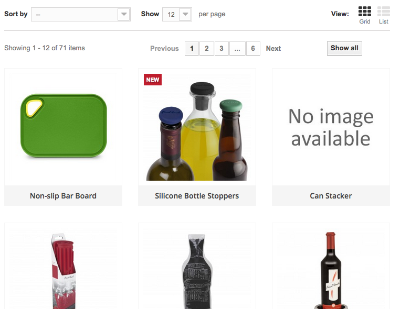
Task: Open the Sort by dropdown
Action: click(x=81, y=14)
